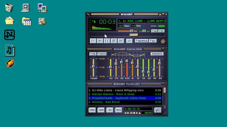Screen dimensions: 227x127
Task: Turn the equalizer ON button off
Action: 93,54
